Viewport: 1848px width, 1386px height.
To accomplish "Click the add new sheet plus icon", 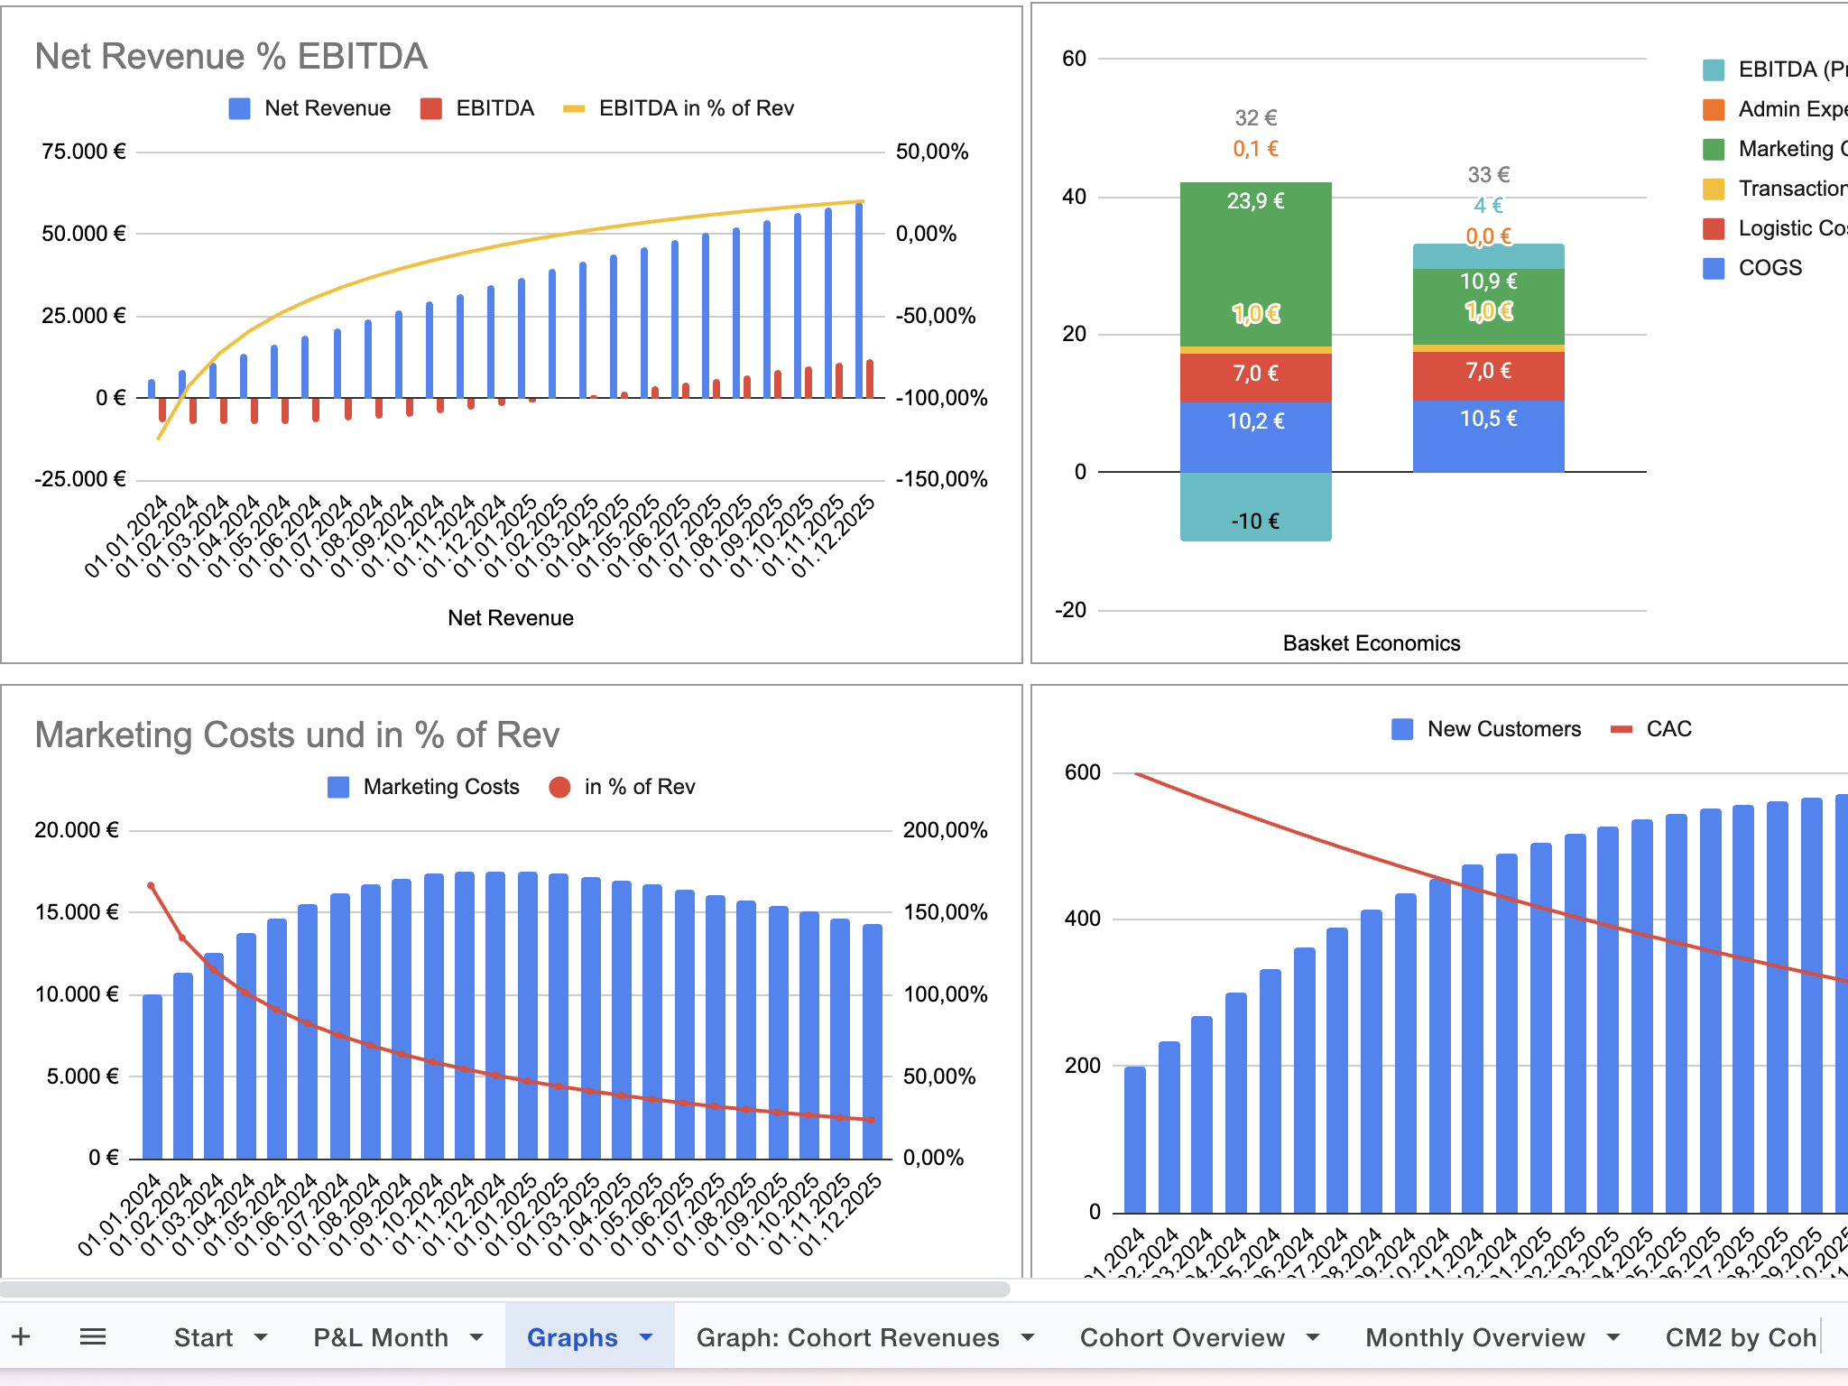I will pos(22,1336).
